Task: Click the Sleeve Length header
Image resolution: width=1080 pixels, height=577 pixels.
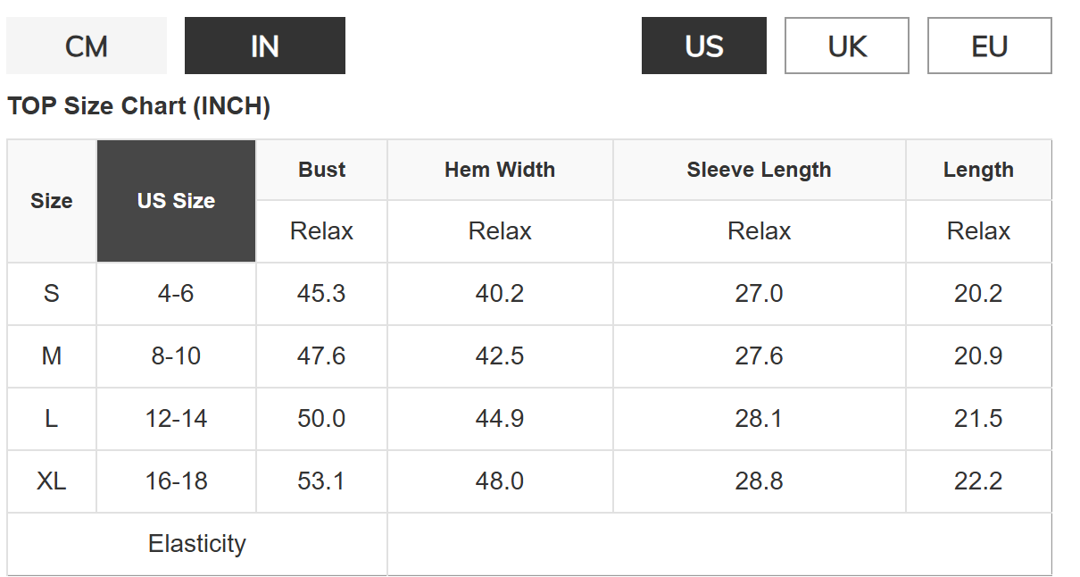Action: click(x=759, y=170)
